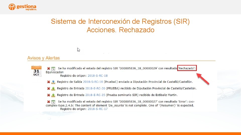The height and width of the screenshot is (135, 241).
Task: Click 'recibido de Estibaliz Martin' text
Action: (x=158, y=95)
